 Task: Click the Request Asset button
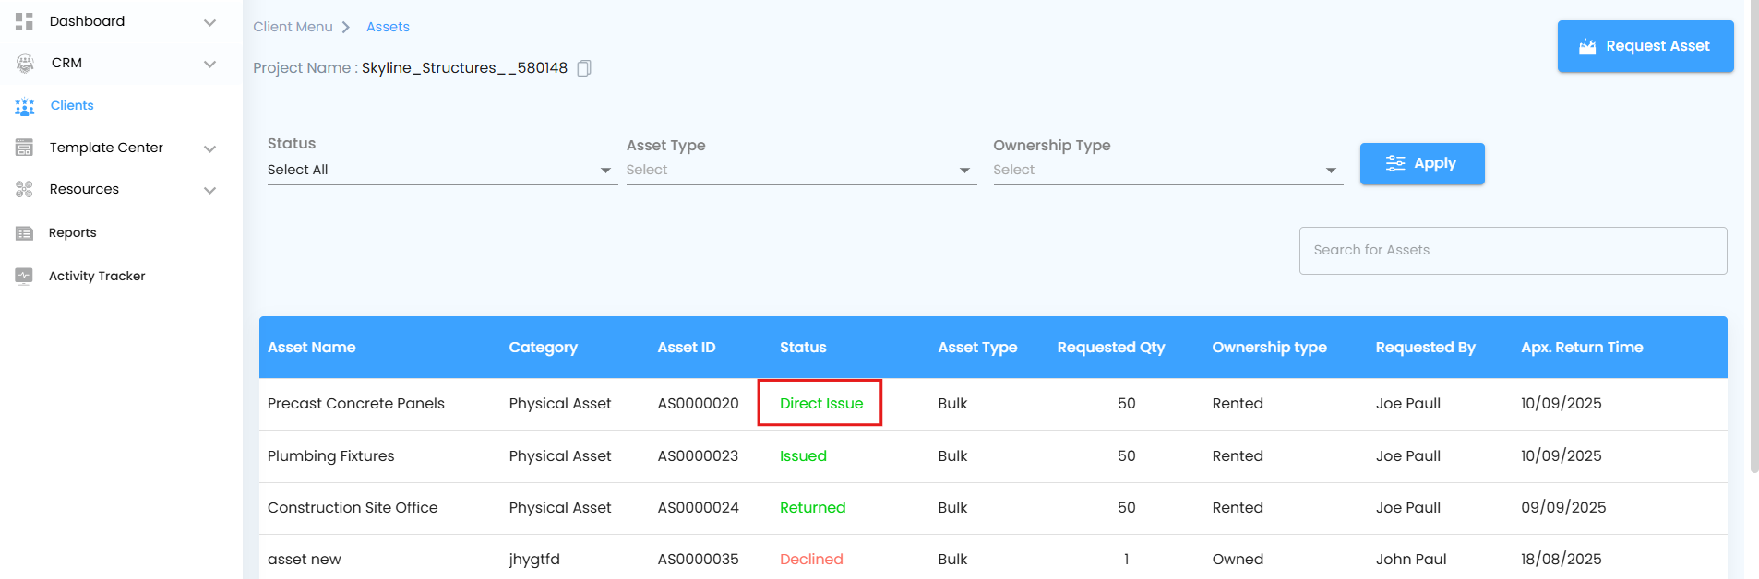point(1645,46)
